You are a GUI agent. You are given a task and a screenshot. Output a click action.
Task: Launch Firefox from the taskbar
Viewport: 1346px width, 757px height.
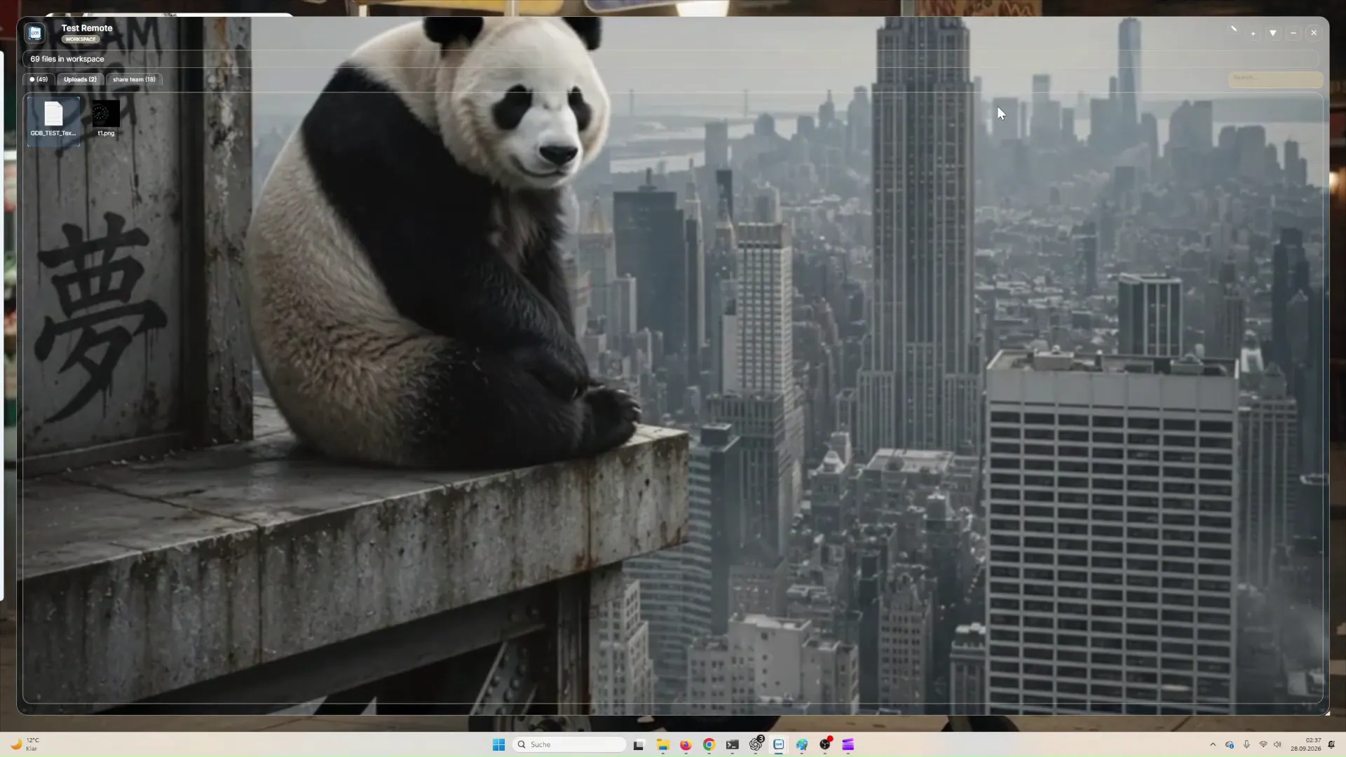(x=686, y=745)
